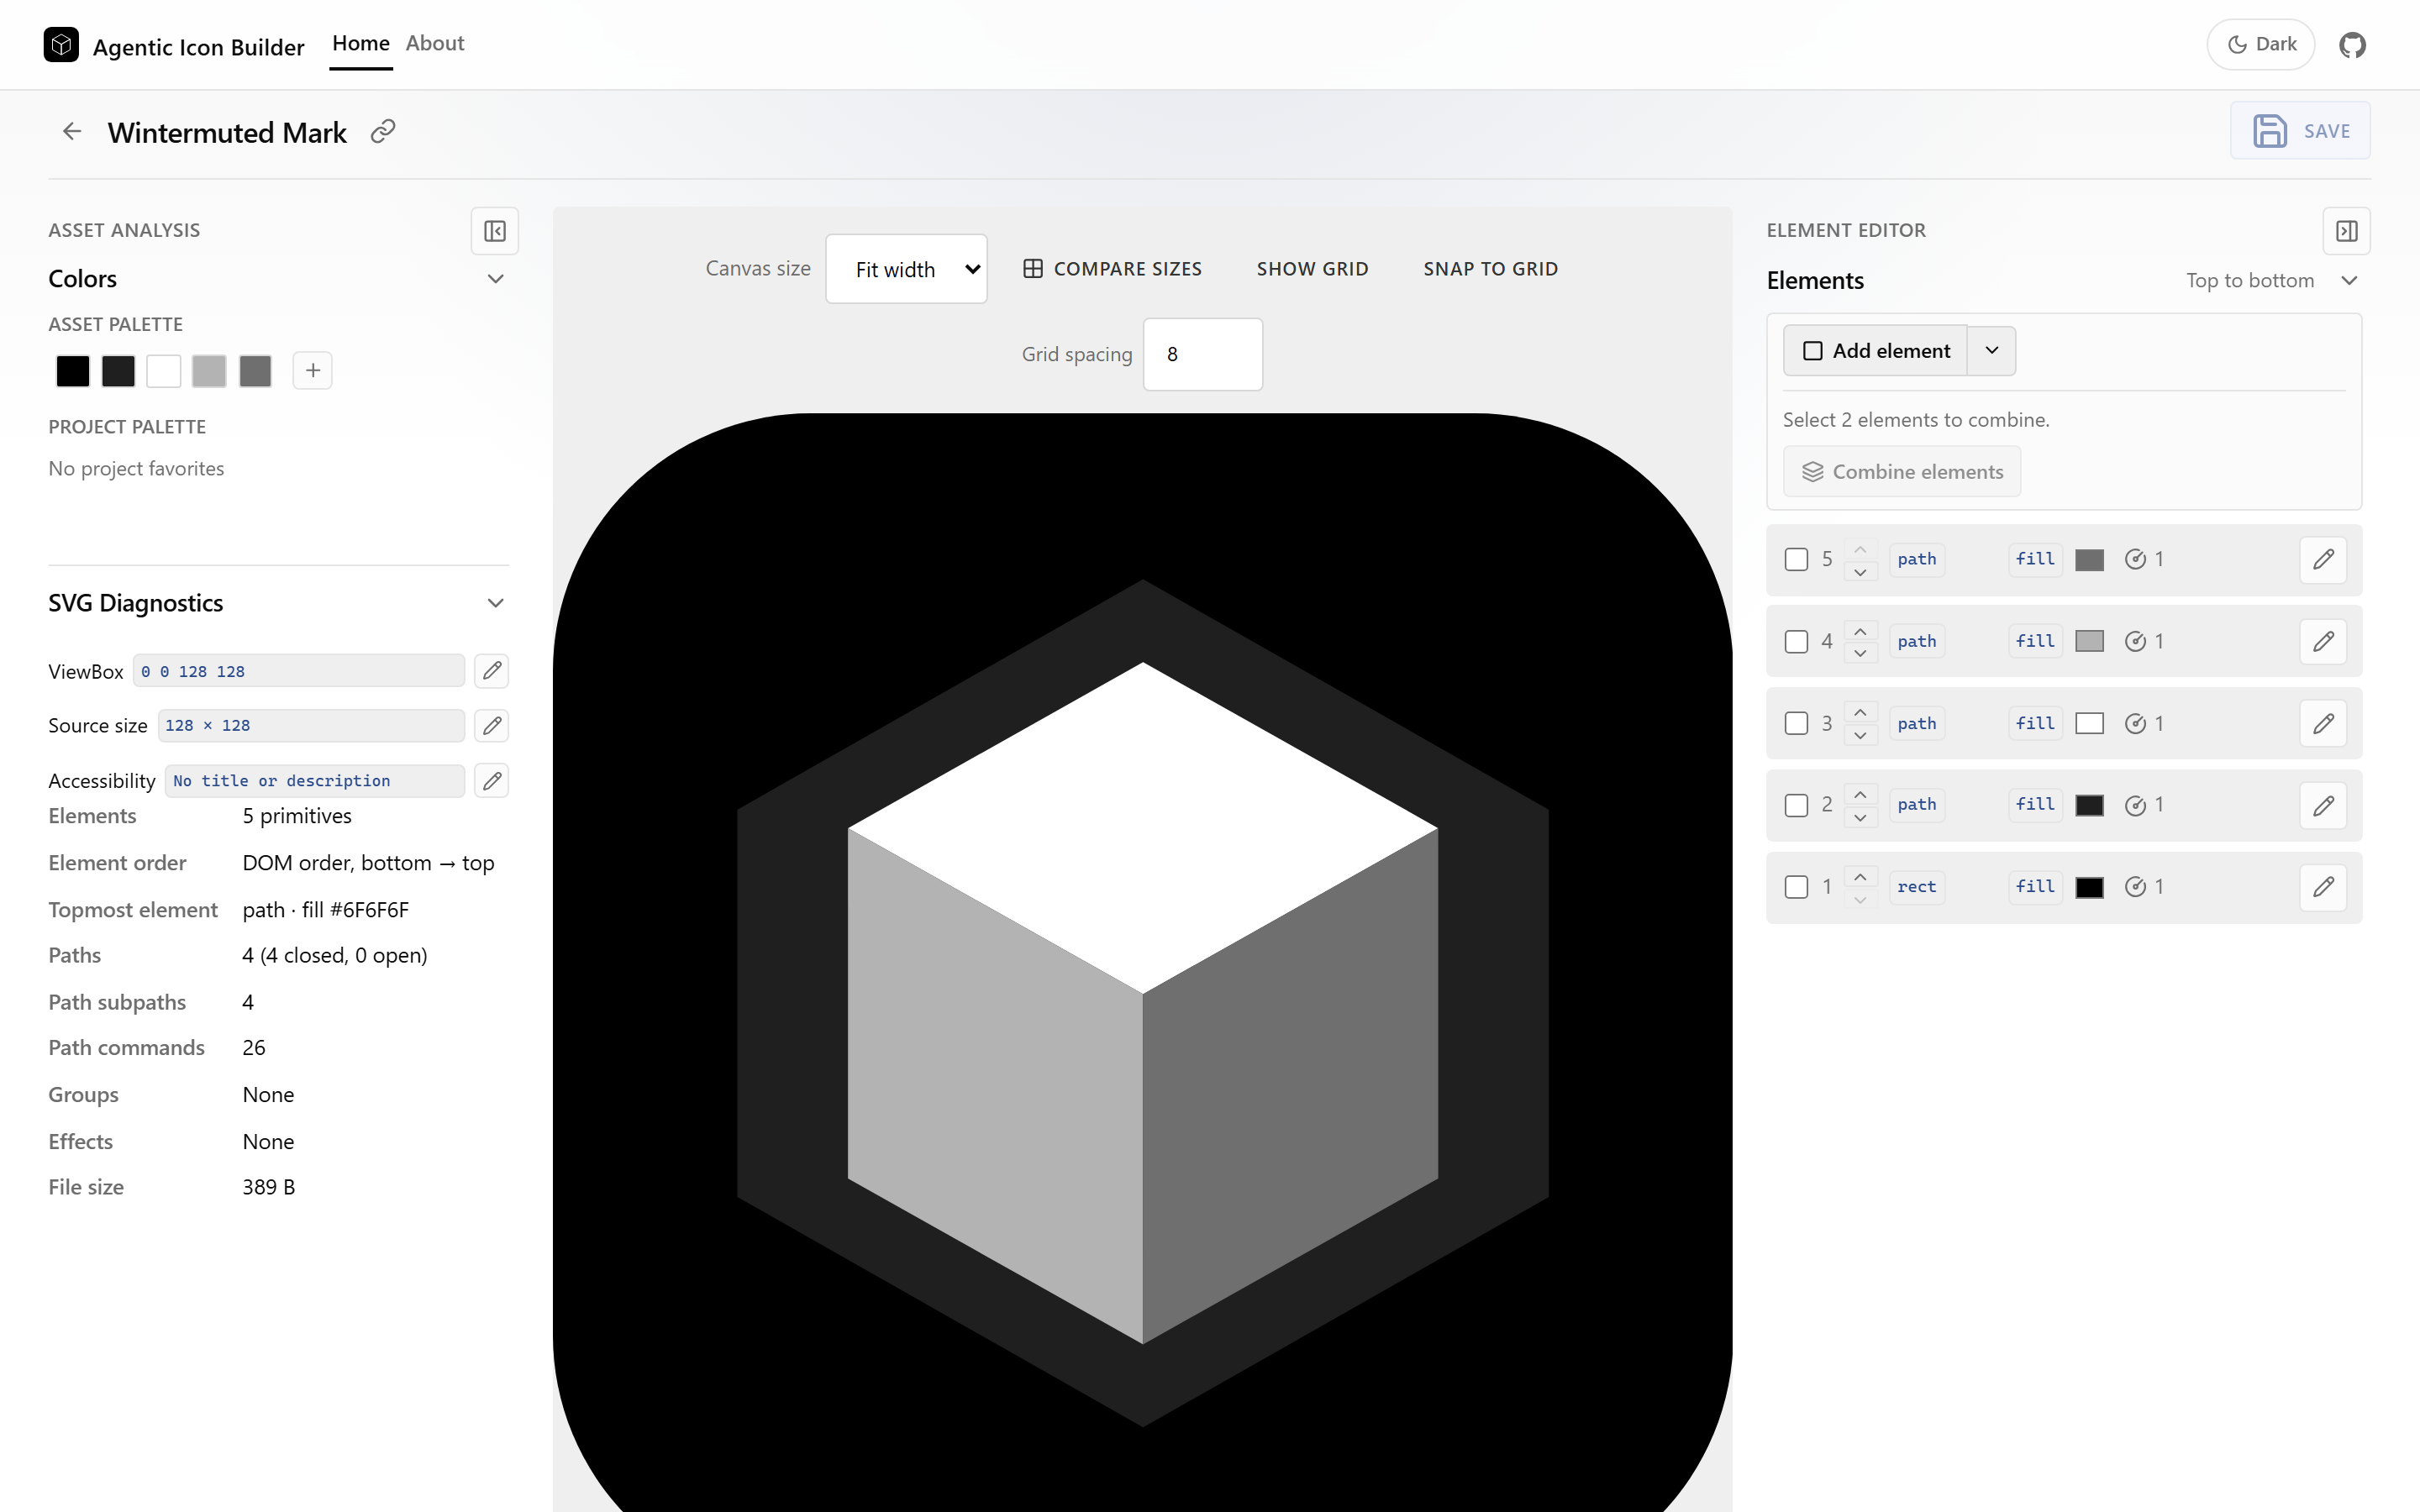The width and height of the screenshot is (2420, 1512).
Task: Open the GitHub repository icon
Action: click(2352, 45)
